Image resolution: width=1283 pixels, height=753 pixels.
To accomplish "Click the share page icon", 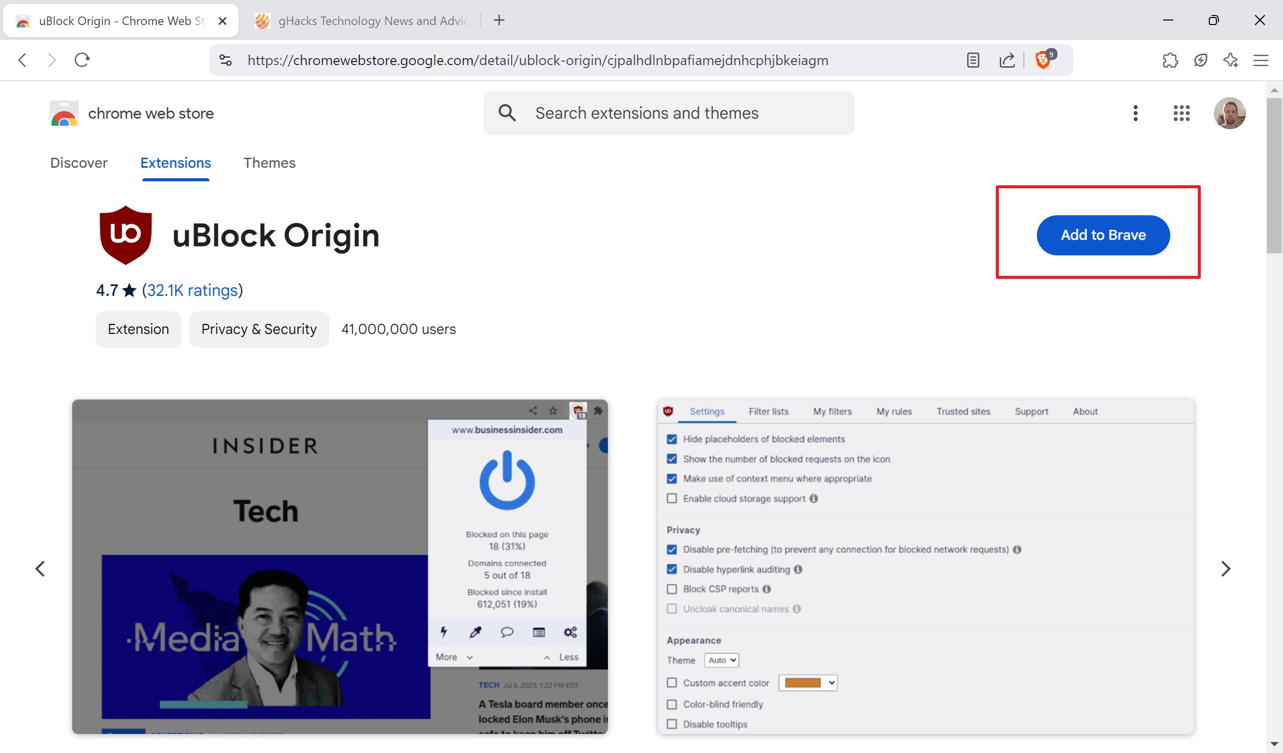I will 1006,60.
